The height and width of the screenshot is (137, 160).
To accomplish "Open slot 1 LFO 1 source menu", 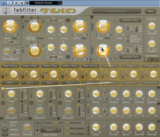I will 10,83.
